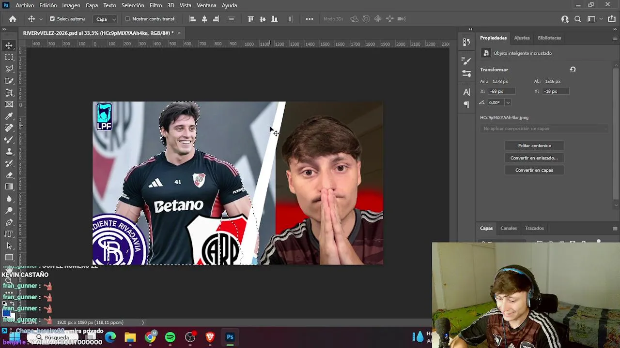Image resolution: width=620 pixels, height=348 pixels.
Task: Select the Blur tool
Action: pyautogui.click(x=9, y=199)
